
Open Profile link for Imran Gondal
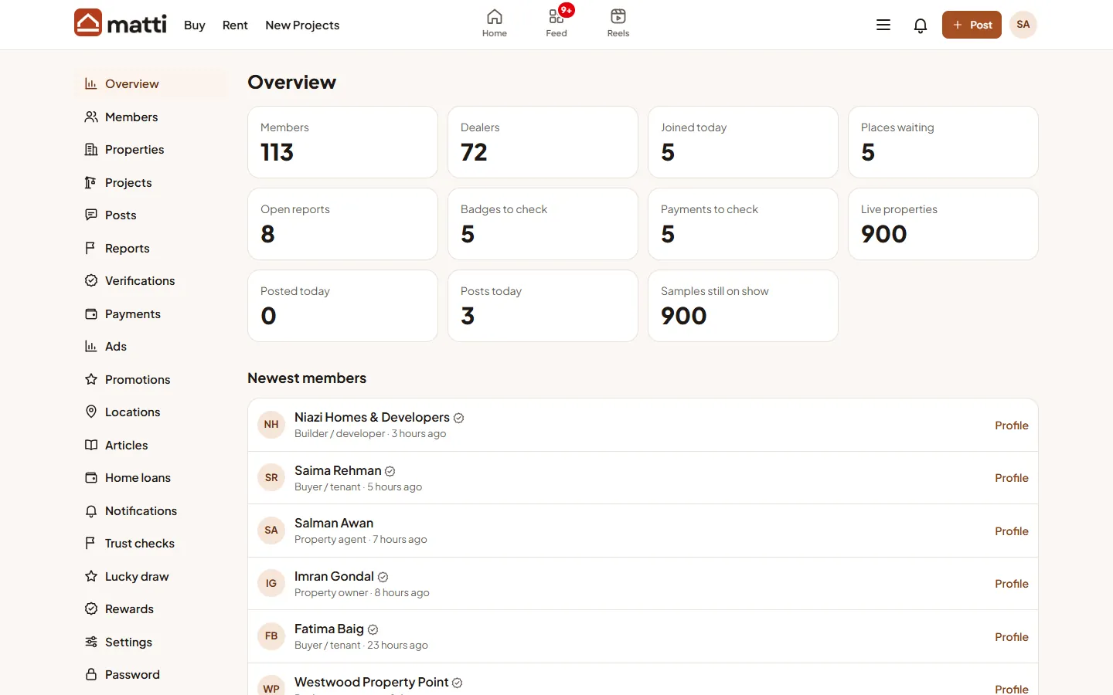click(x=1011, y=584)
